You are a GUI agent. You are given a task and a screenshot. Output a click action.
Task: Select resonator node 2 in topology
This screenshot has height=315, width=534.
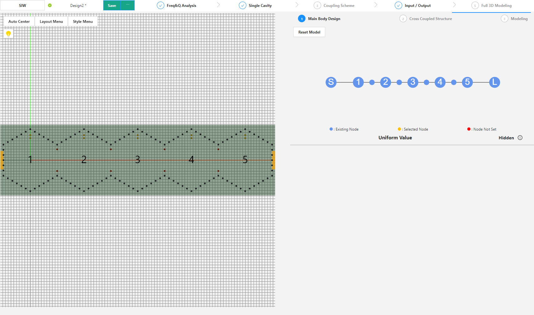385,82
